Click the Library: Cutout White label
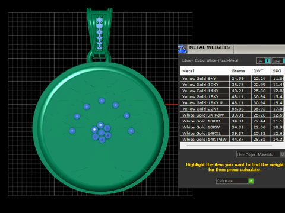The image size is (285, 213). [x=210, y=60]
